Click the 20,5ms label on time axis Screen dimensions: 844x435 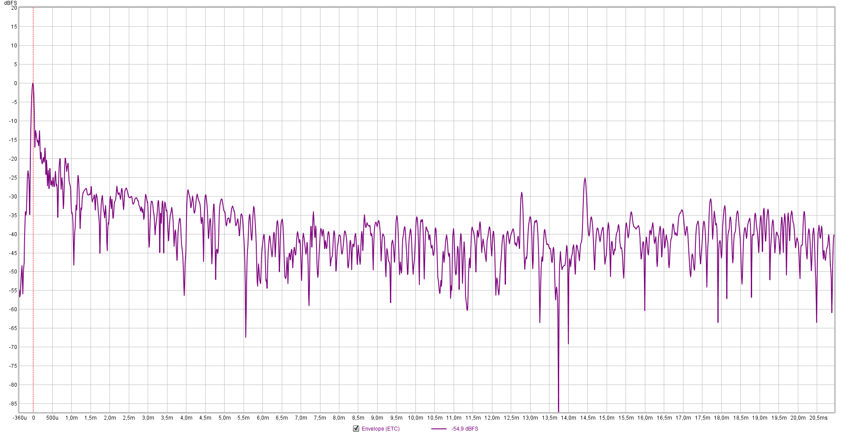tap(818, 418)
